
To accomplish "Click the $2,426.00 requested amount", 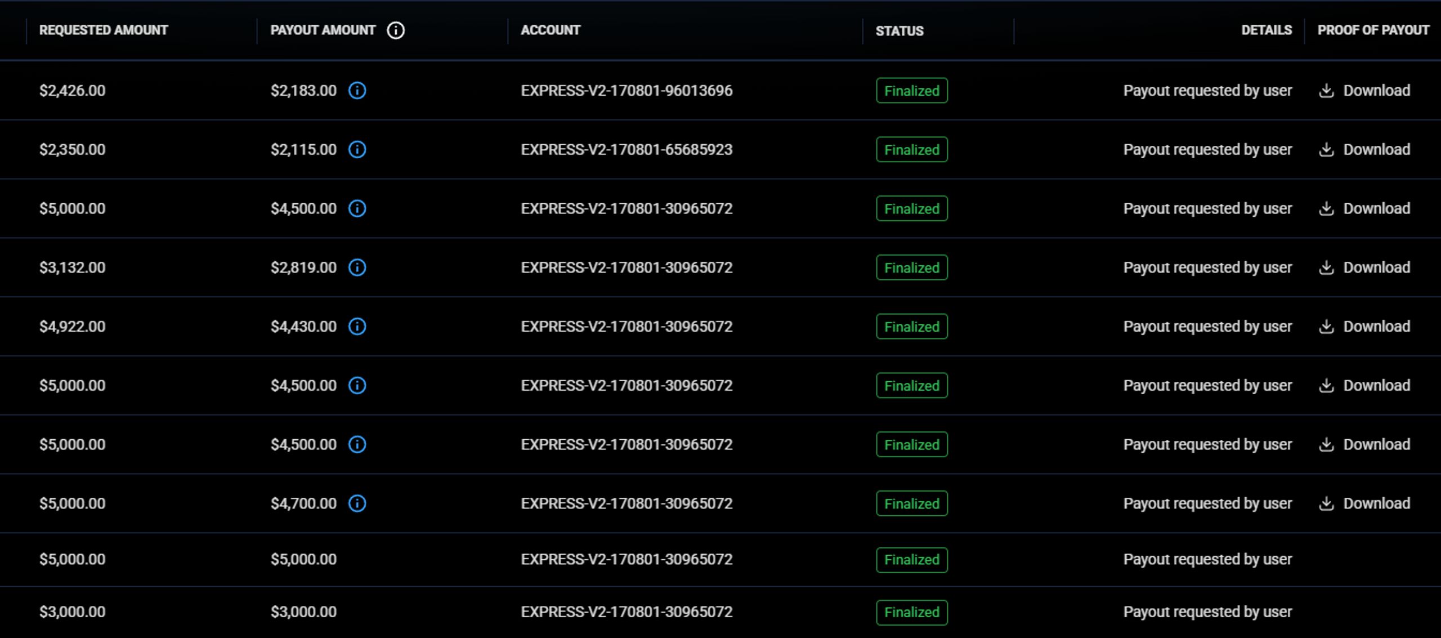I will point(72,91).
